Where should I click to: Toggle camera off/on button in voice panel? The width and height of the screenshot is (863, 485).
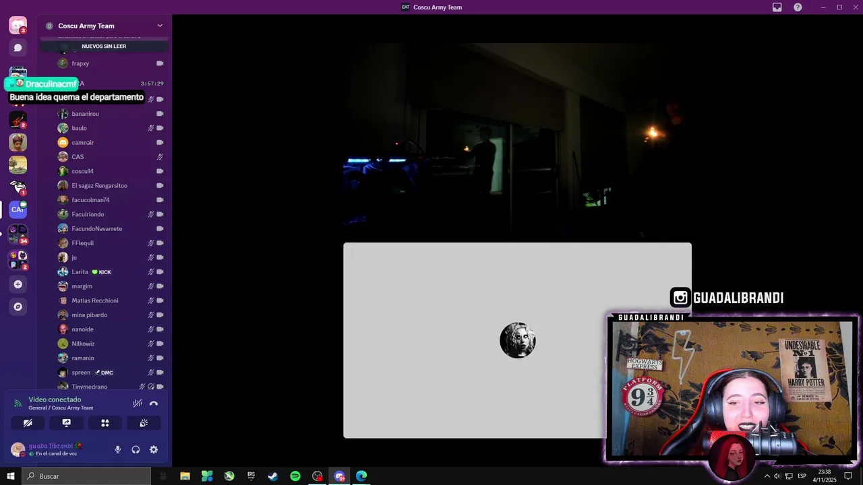[x=28, y=423]
